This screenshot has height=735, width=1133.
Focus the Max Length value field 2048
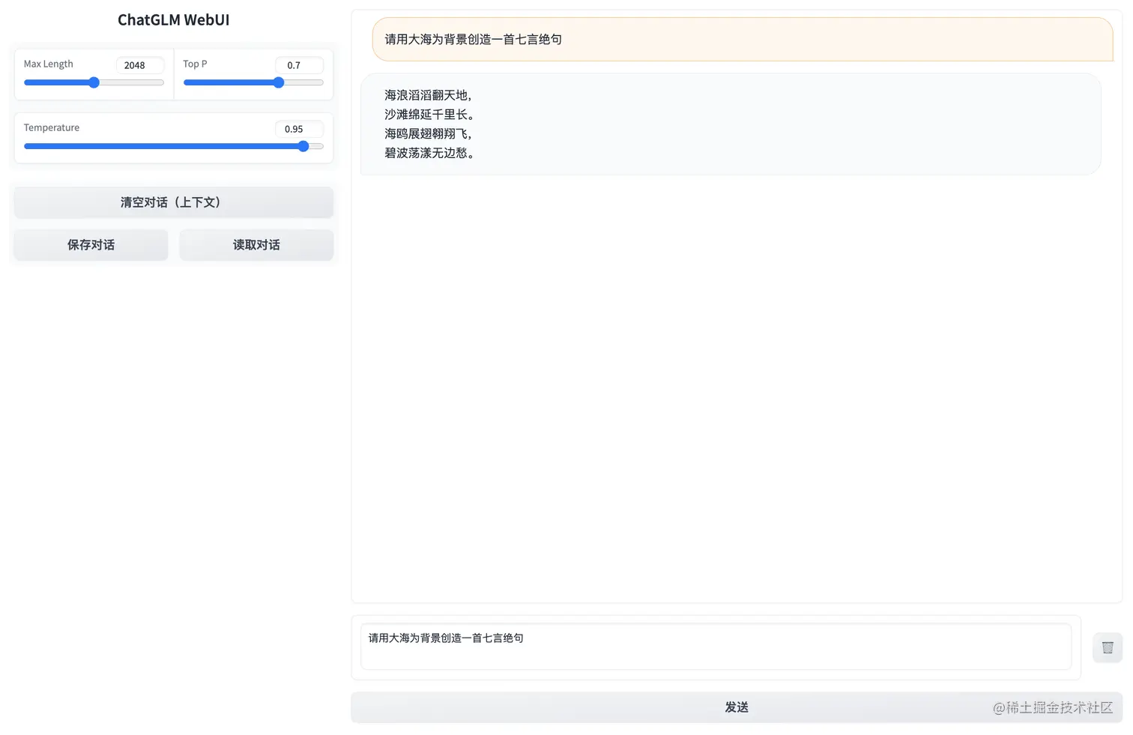pos(140,65)
